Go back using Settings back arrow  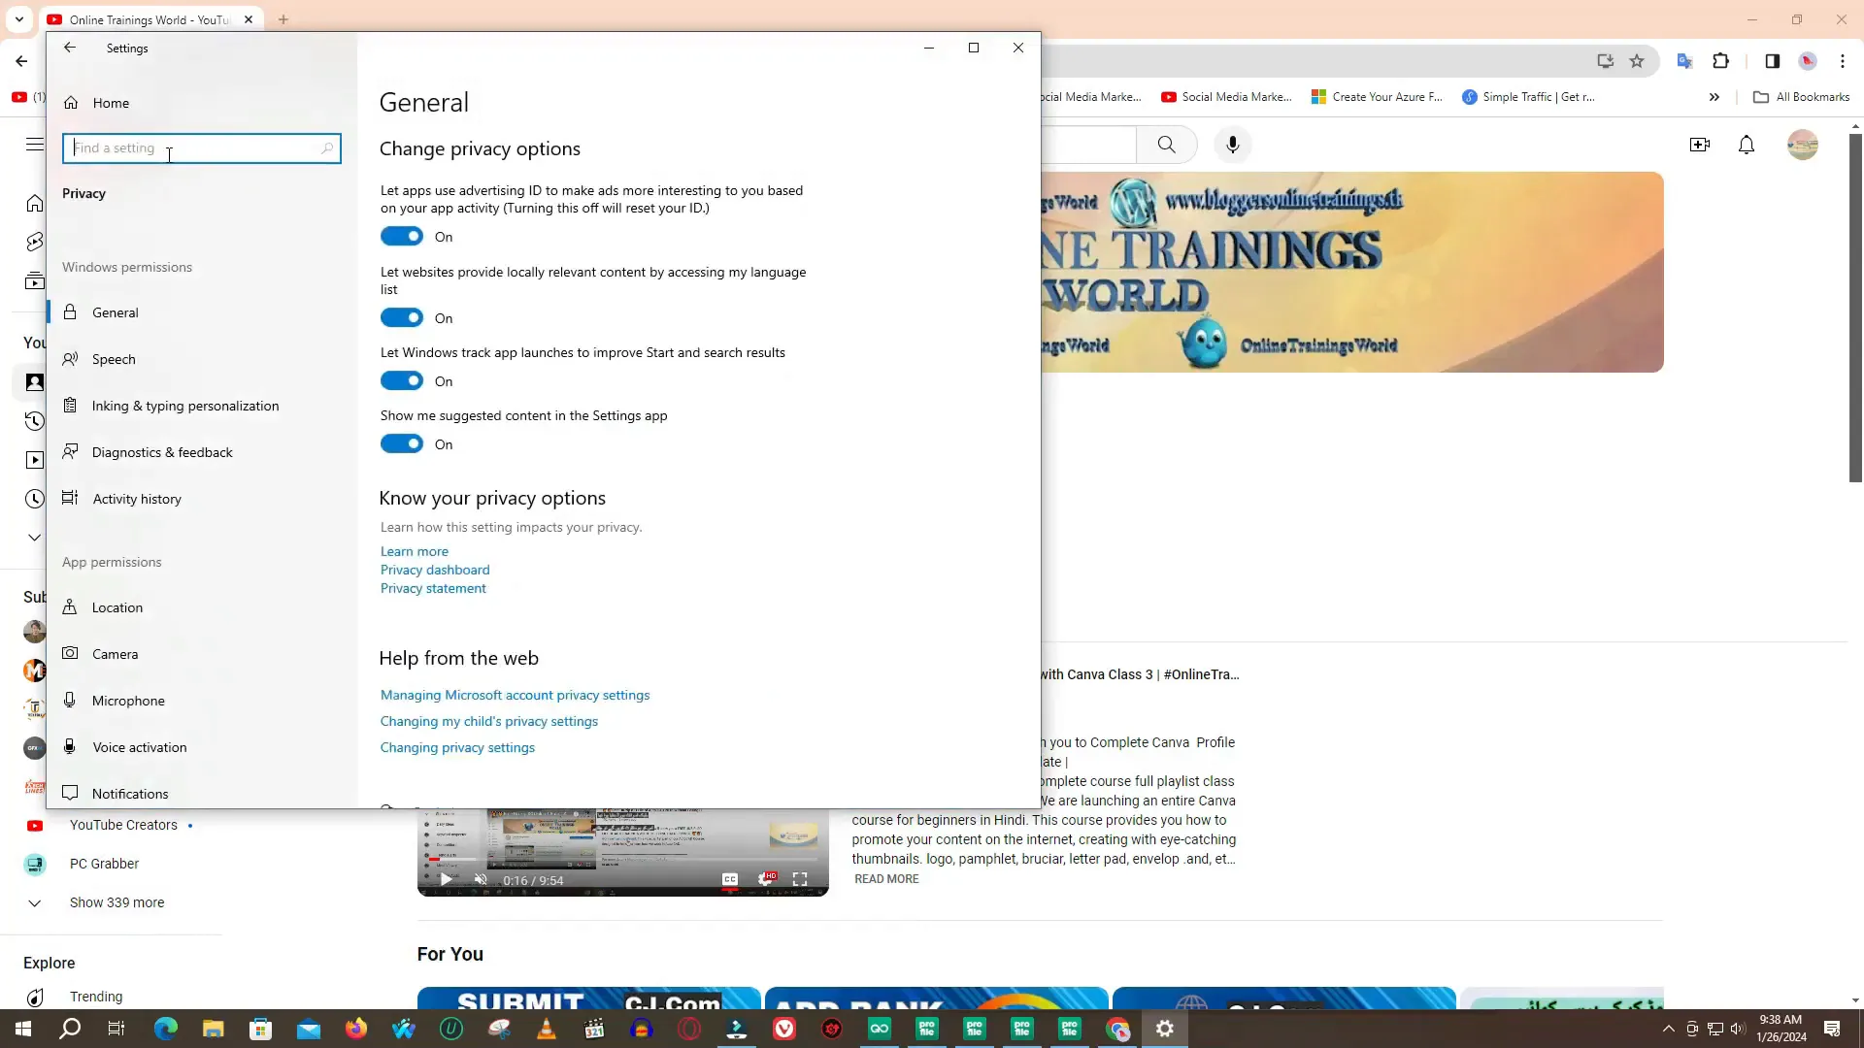(70, 48)
